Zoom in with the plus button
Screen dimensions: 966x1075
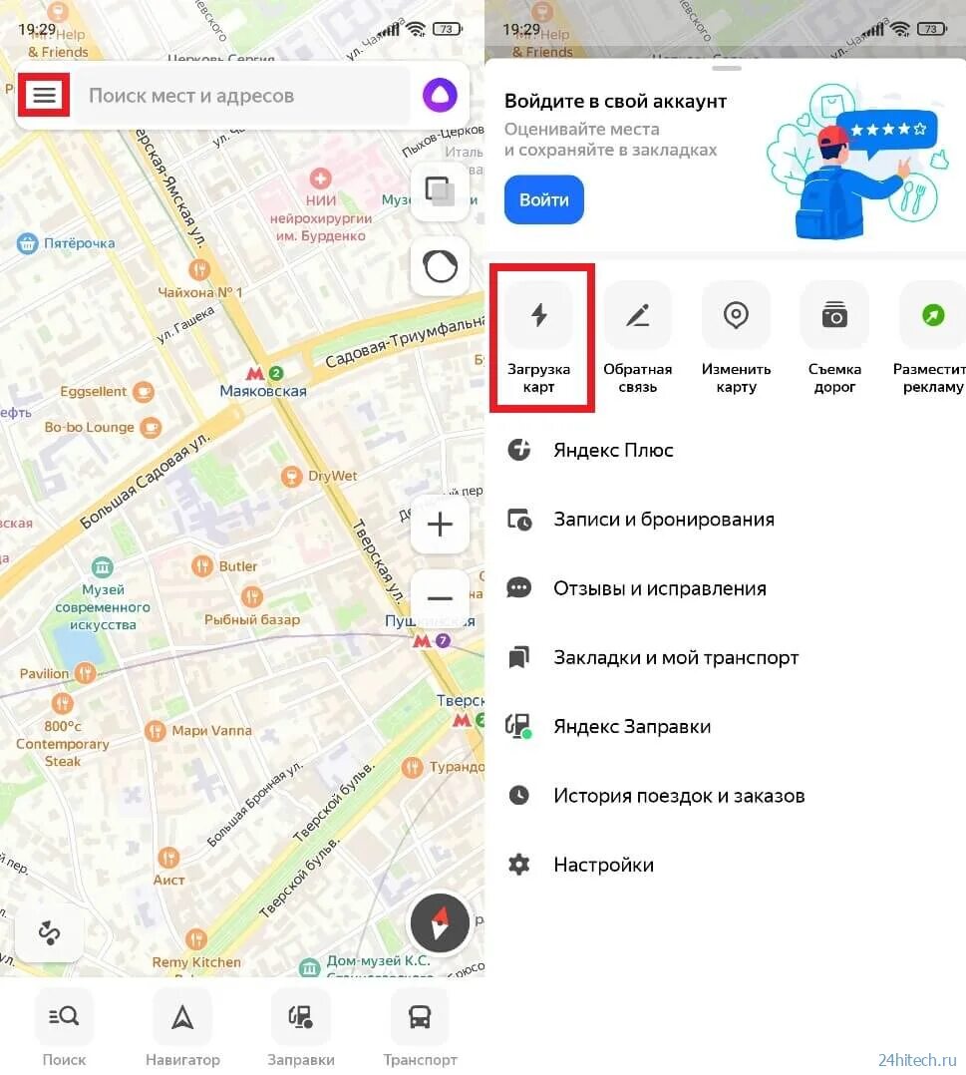(440, 525)
